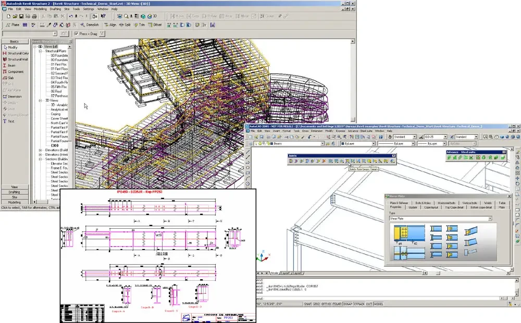The height and width of the screenshot is (323, 521).
Task: Click the Trim tool in Revit toolbar
Action: pyautogui.click(x=139, y=25)
